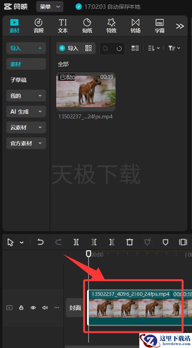The image size is (192, 348).
Task: Add a marker with the shield icon
Action: (165, 242)
